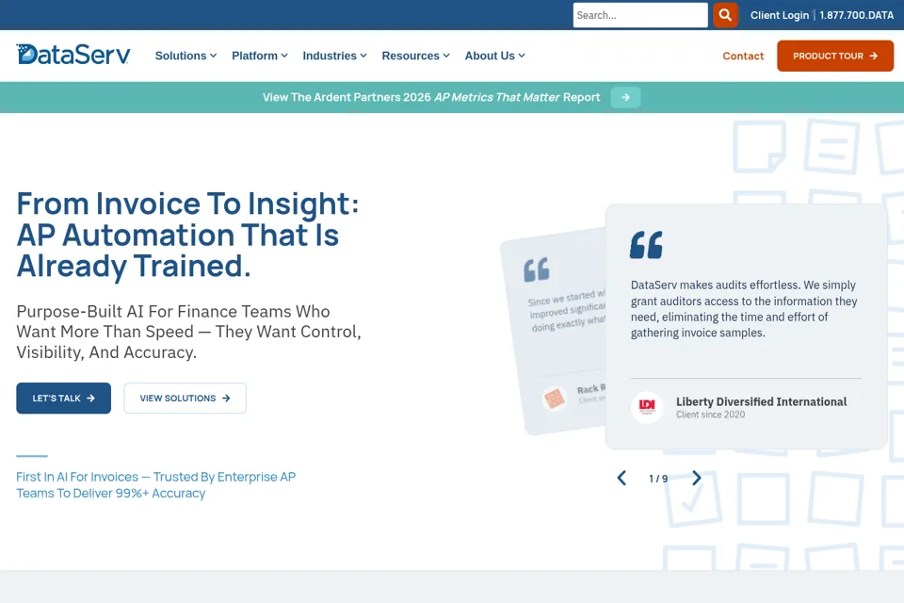
Task: Click the 'Purpose-Built AI For Finance Teams' subheading
Action: [188, 332]
